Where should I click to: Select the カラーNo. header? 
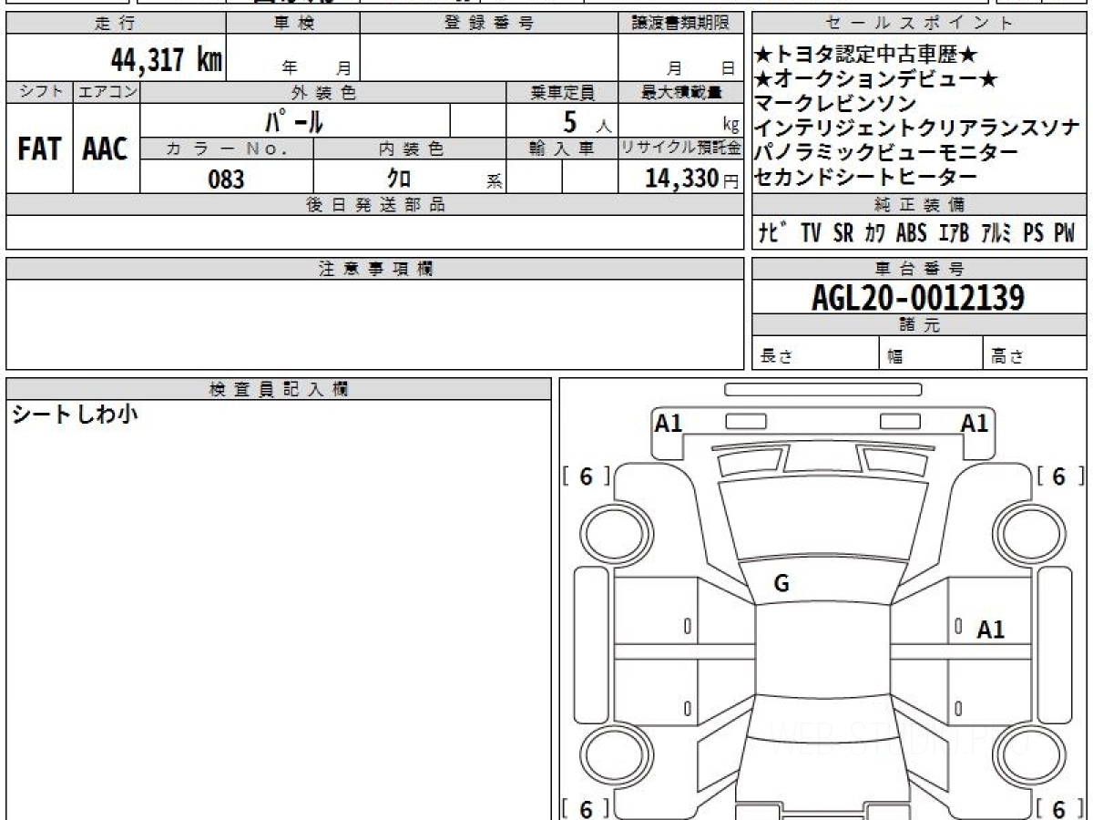tap(227, 149)
